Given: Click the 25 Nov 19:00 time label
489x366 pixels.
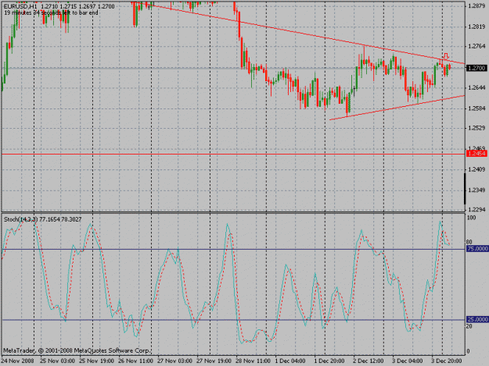Looking at the screenshot, I should click(x=97, y=361).
